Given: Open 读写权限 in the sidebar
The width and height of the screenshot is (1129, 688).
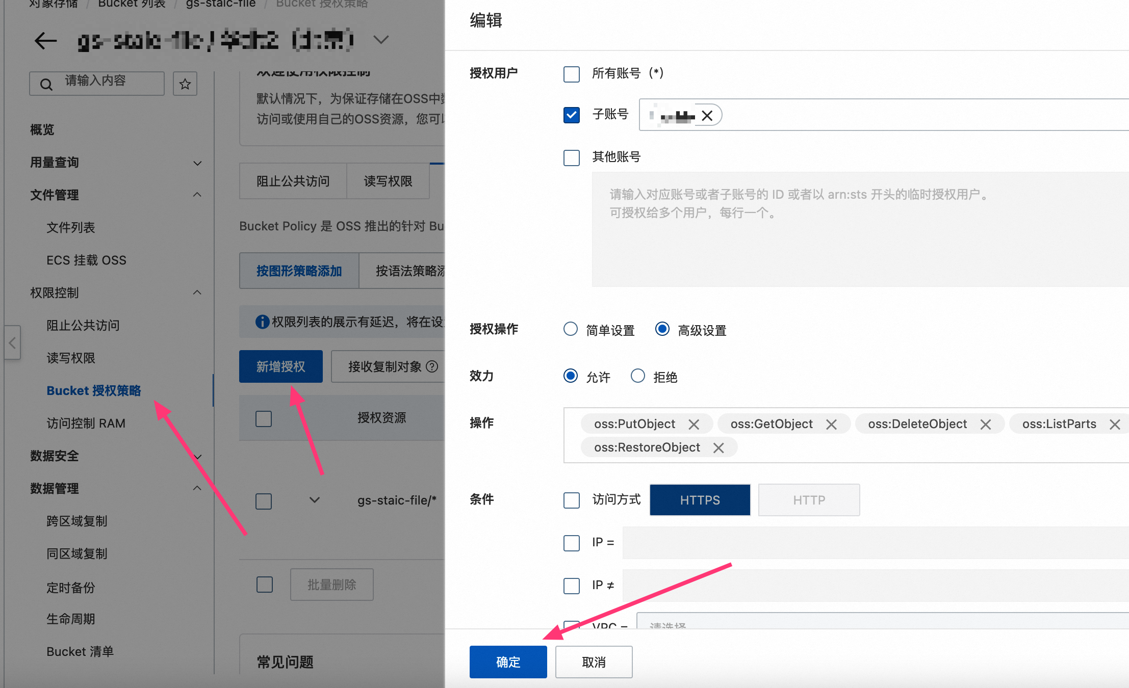Looking at the screenshot, I should tap(71, 358).
